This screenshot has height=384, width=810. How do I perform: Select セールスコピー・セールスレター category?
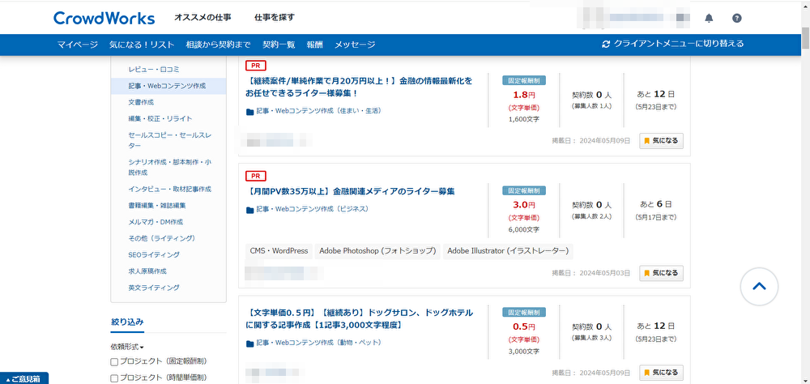pyautogui.click(x=168, y=140)
